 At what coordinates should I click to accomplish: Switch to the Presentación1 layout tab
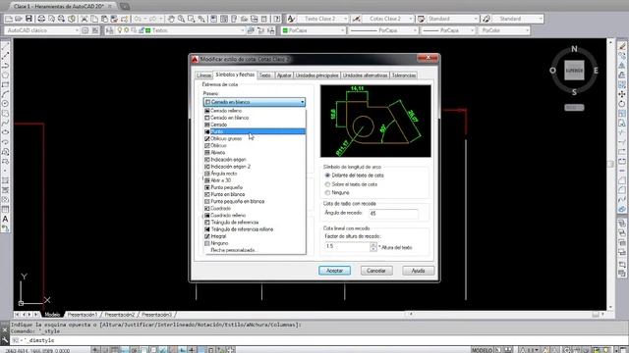point(83,315)
